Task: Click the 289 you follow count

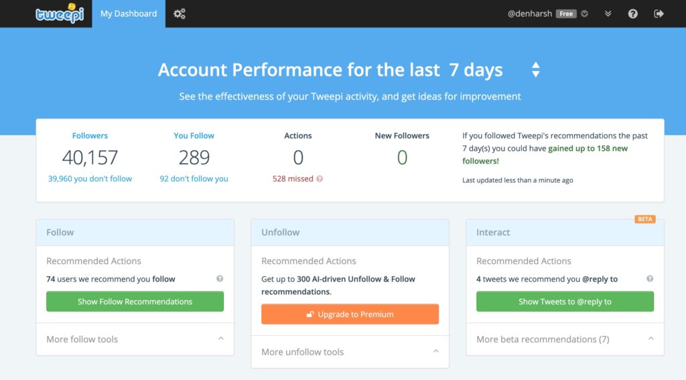Action: [x=194, y=157]
